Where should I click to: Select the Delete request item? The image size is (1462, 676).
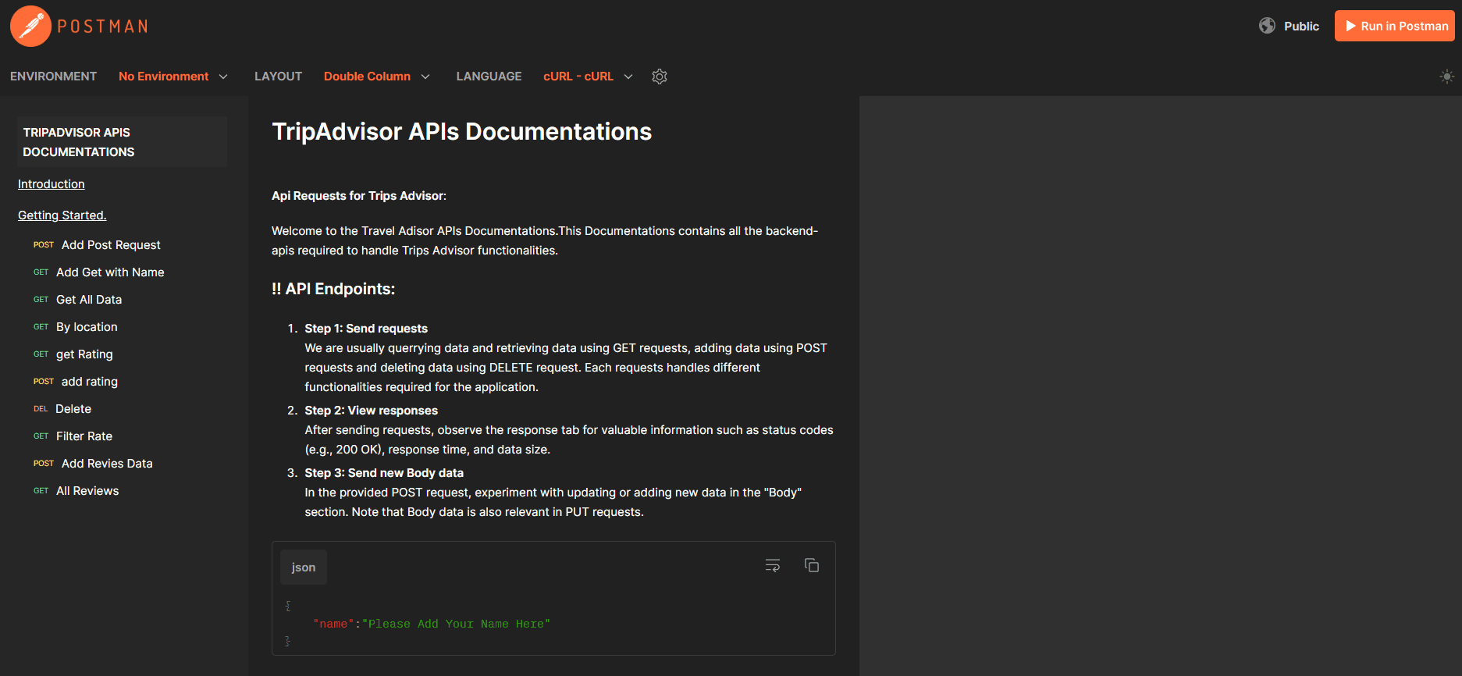(x=73, y=409)
